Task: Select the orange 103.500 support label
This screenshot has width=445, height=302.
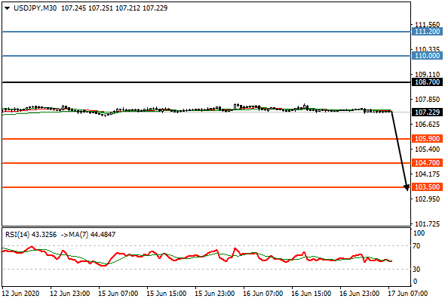Action: point(427,187)
